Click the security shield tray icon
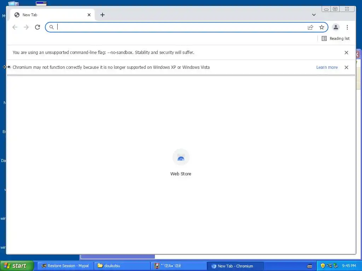This screenshot has width=362, height=271. pos(323,266)
